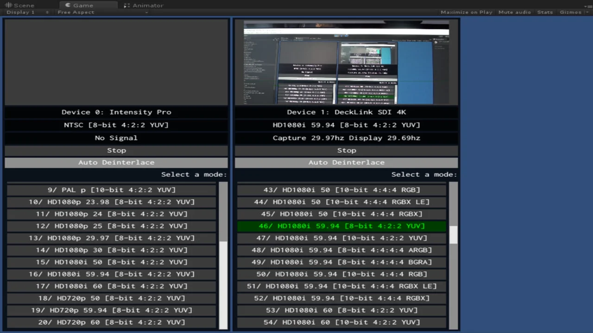Click the DeckLink video preview thumbnail
The height and width of the screenshot is (333, 593).
click(x=347, y=62)
